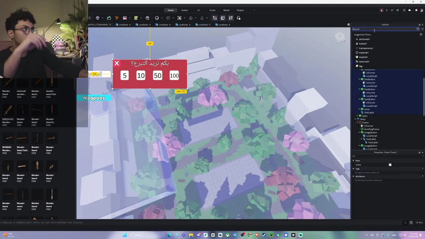Click the Explorer vertical scrollbar

(x=424, y=96)
